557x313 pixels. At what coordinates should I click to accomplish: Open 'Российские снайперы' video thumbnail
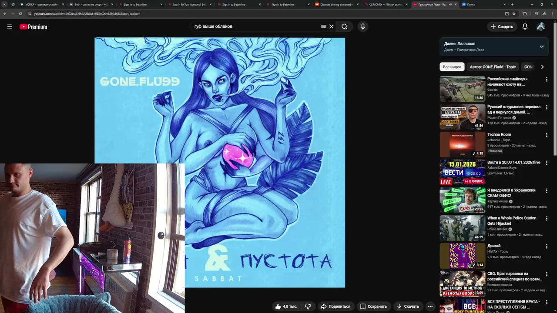pos(462,89)
